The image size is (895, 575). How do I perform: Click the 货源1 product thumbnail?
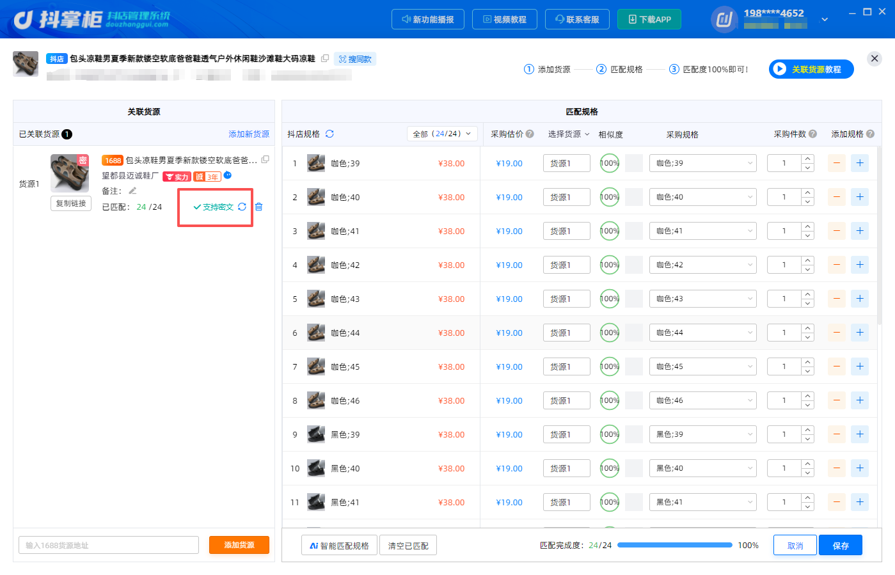pyautogui.click(x=70, y=173)
